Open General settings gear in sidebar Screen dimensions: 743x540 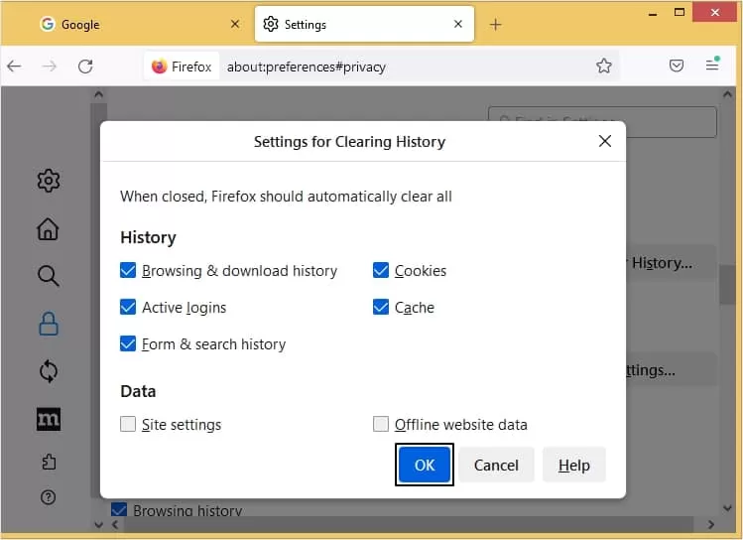(x=49, y=181)
